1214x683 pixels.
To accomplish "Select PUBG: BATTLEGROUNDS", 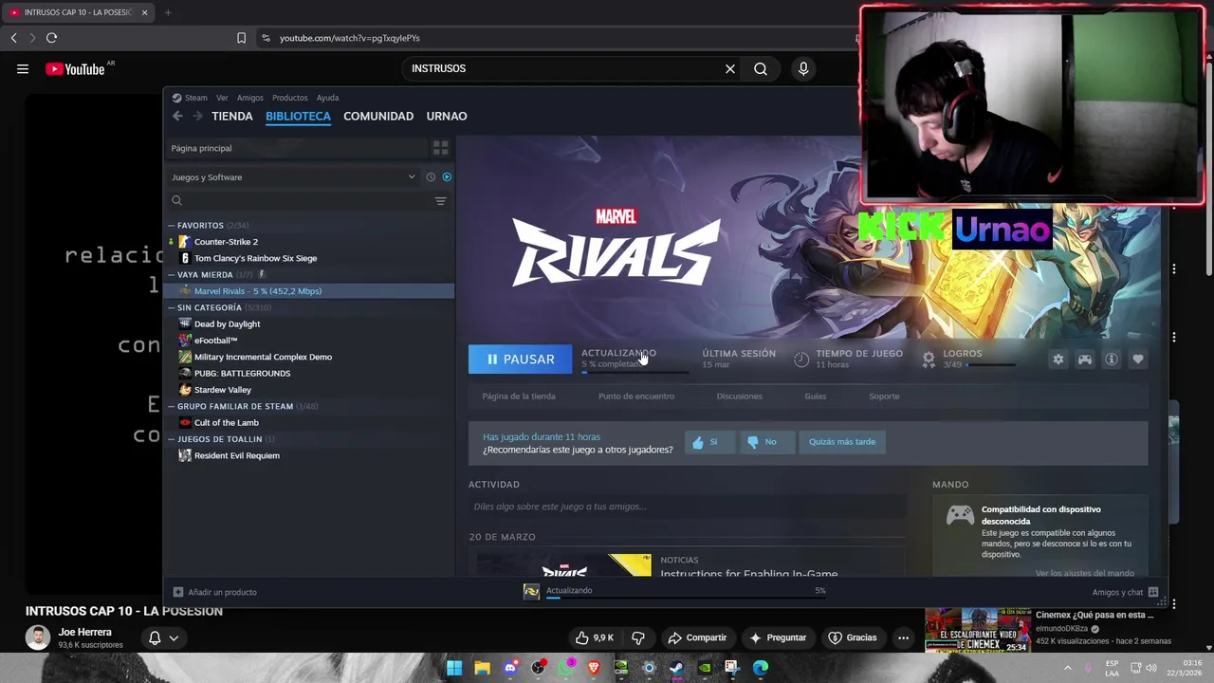I will [242, 374].
